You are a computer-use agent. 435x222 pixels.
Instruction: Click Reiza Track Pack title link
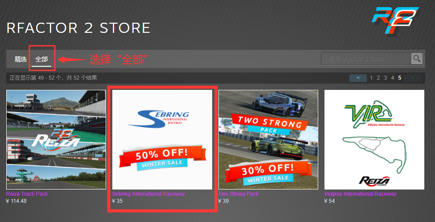pos(27,194)
